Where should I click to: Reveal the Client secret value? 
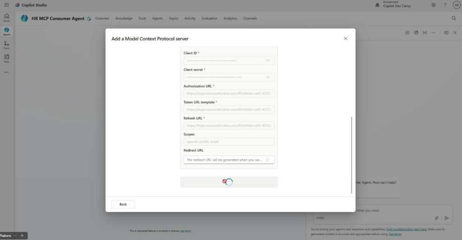tap(268, 77)
